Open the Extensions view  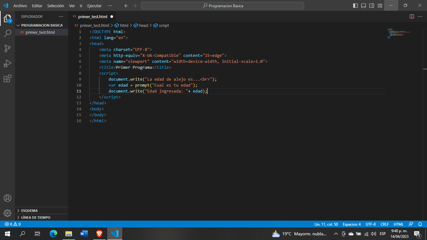(8, 78)
